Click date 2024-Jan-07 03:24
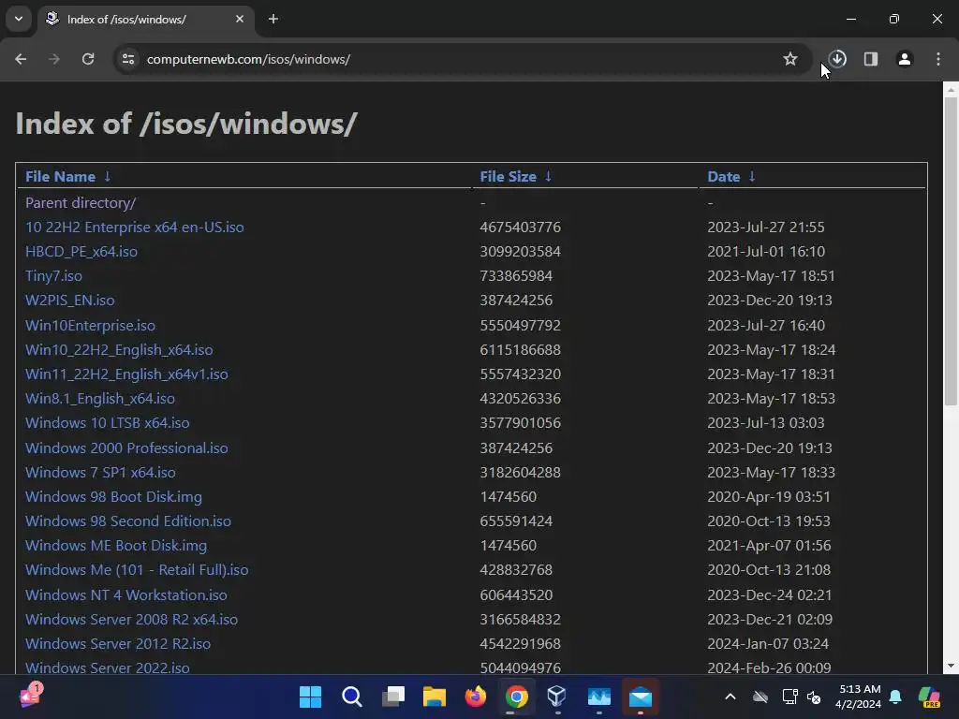This screenshot has width=959, height=719. coord(768,644)
